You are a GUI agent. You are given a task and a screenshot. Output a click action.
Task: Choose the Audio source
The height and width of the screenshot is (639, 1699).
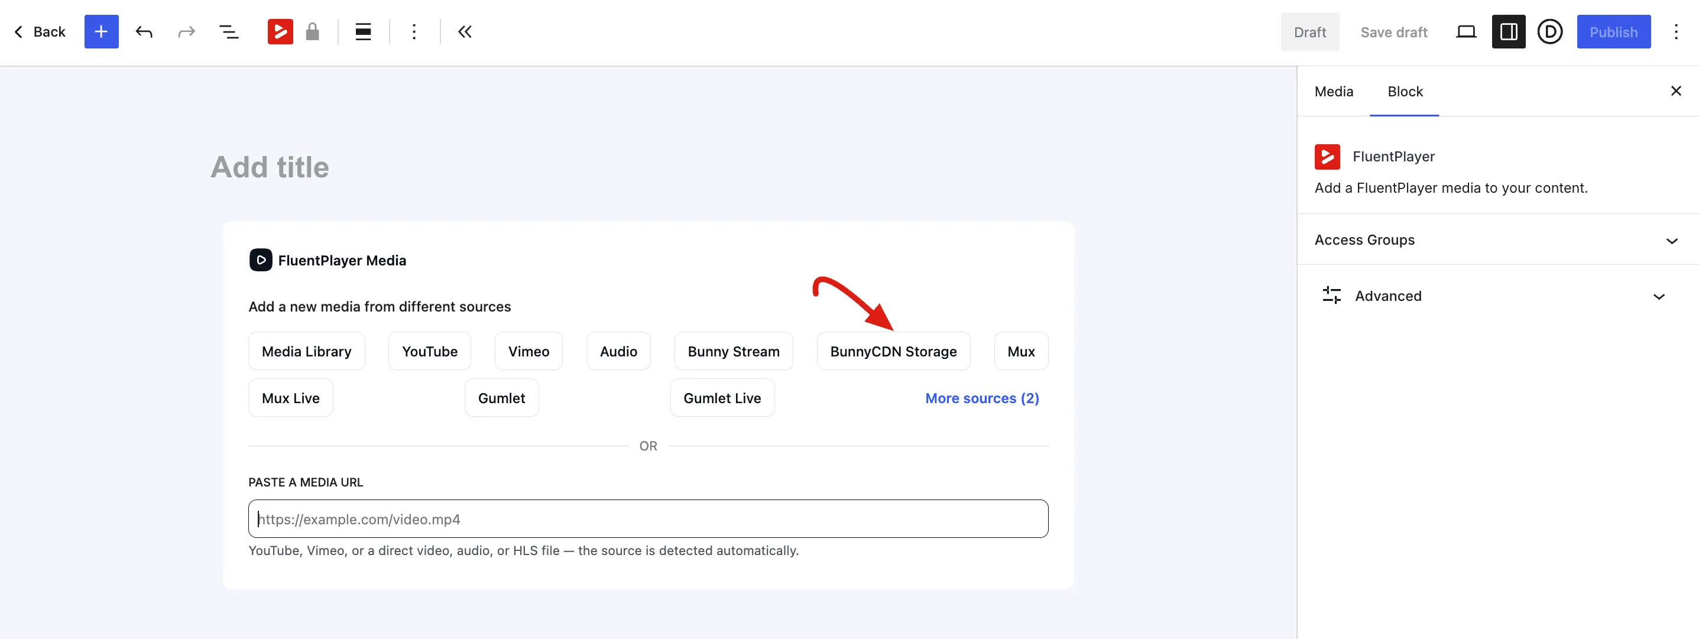pos(619,352)
